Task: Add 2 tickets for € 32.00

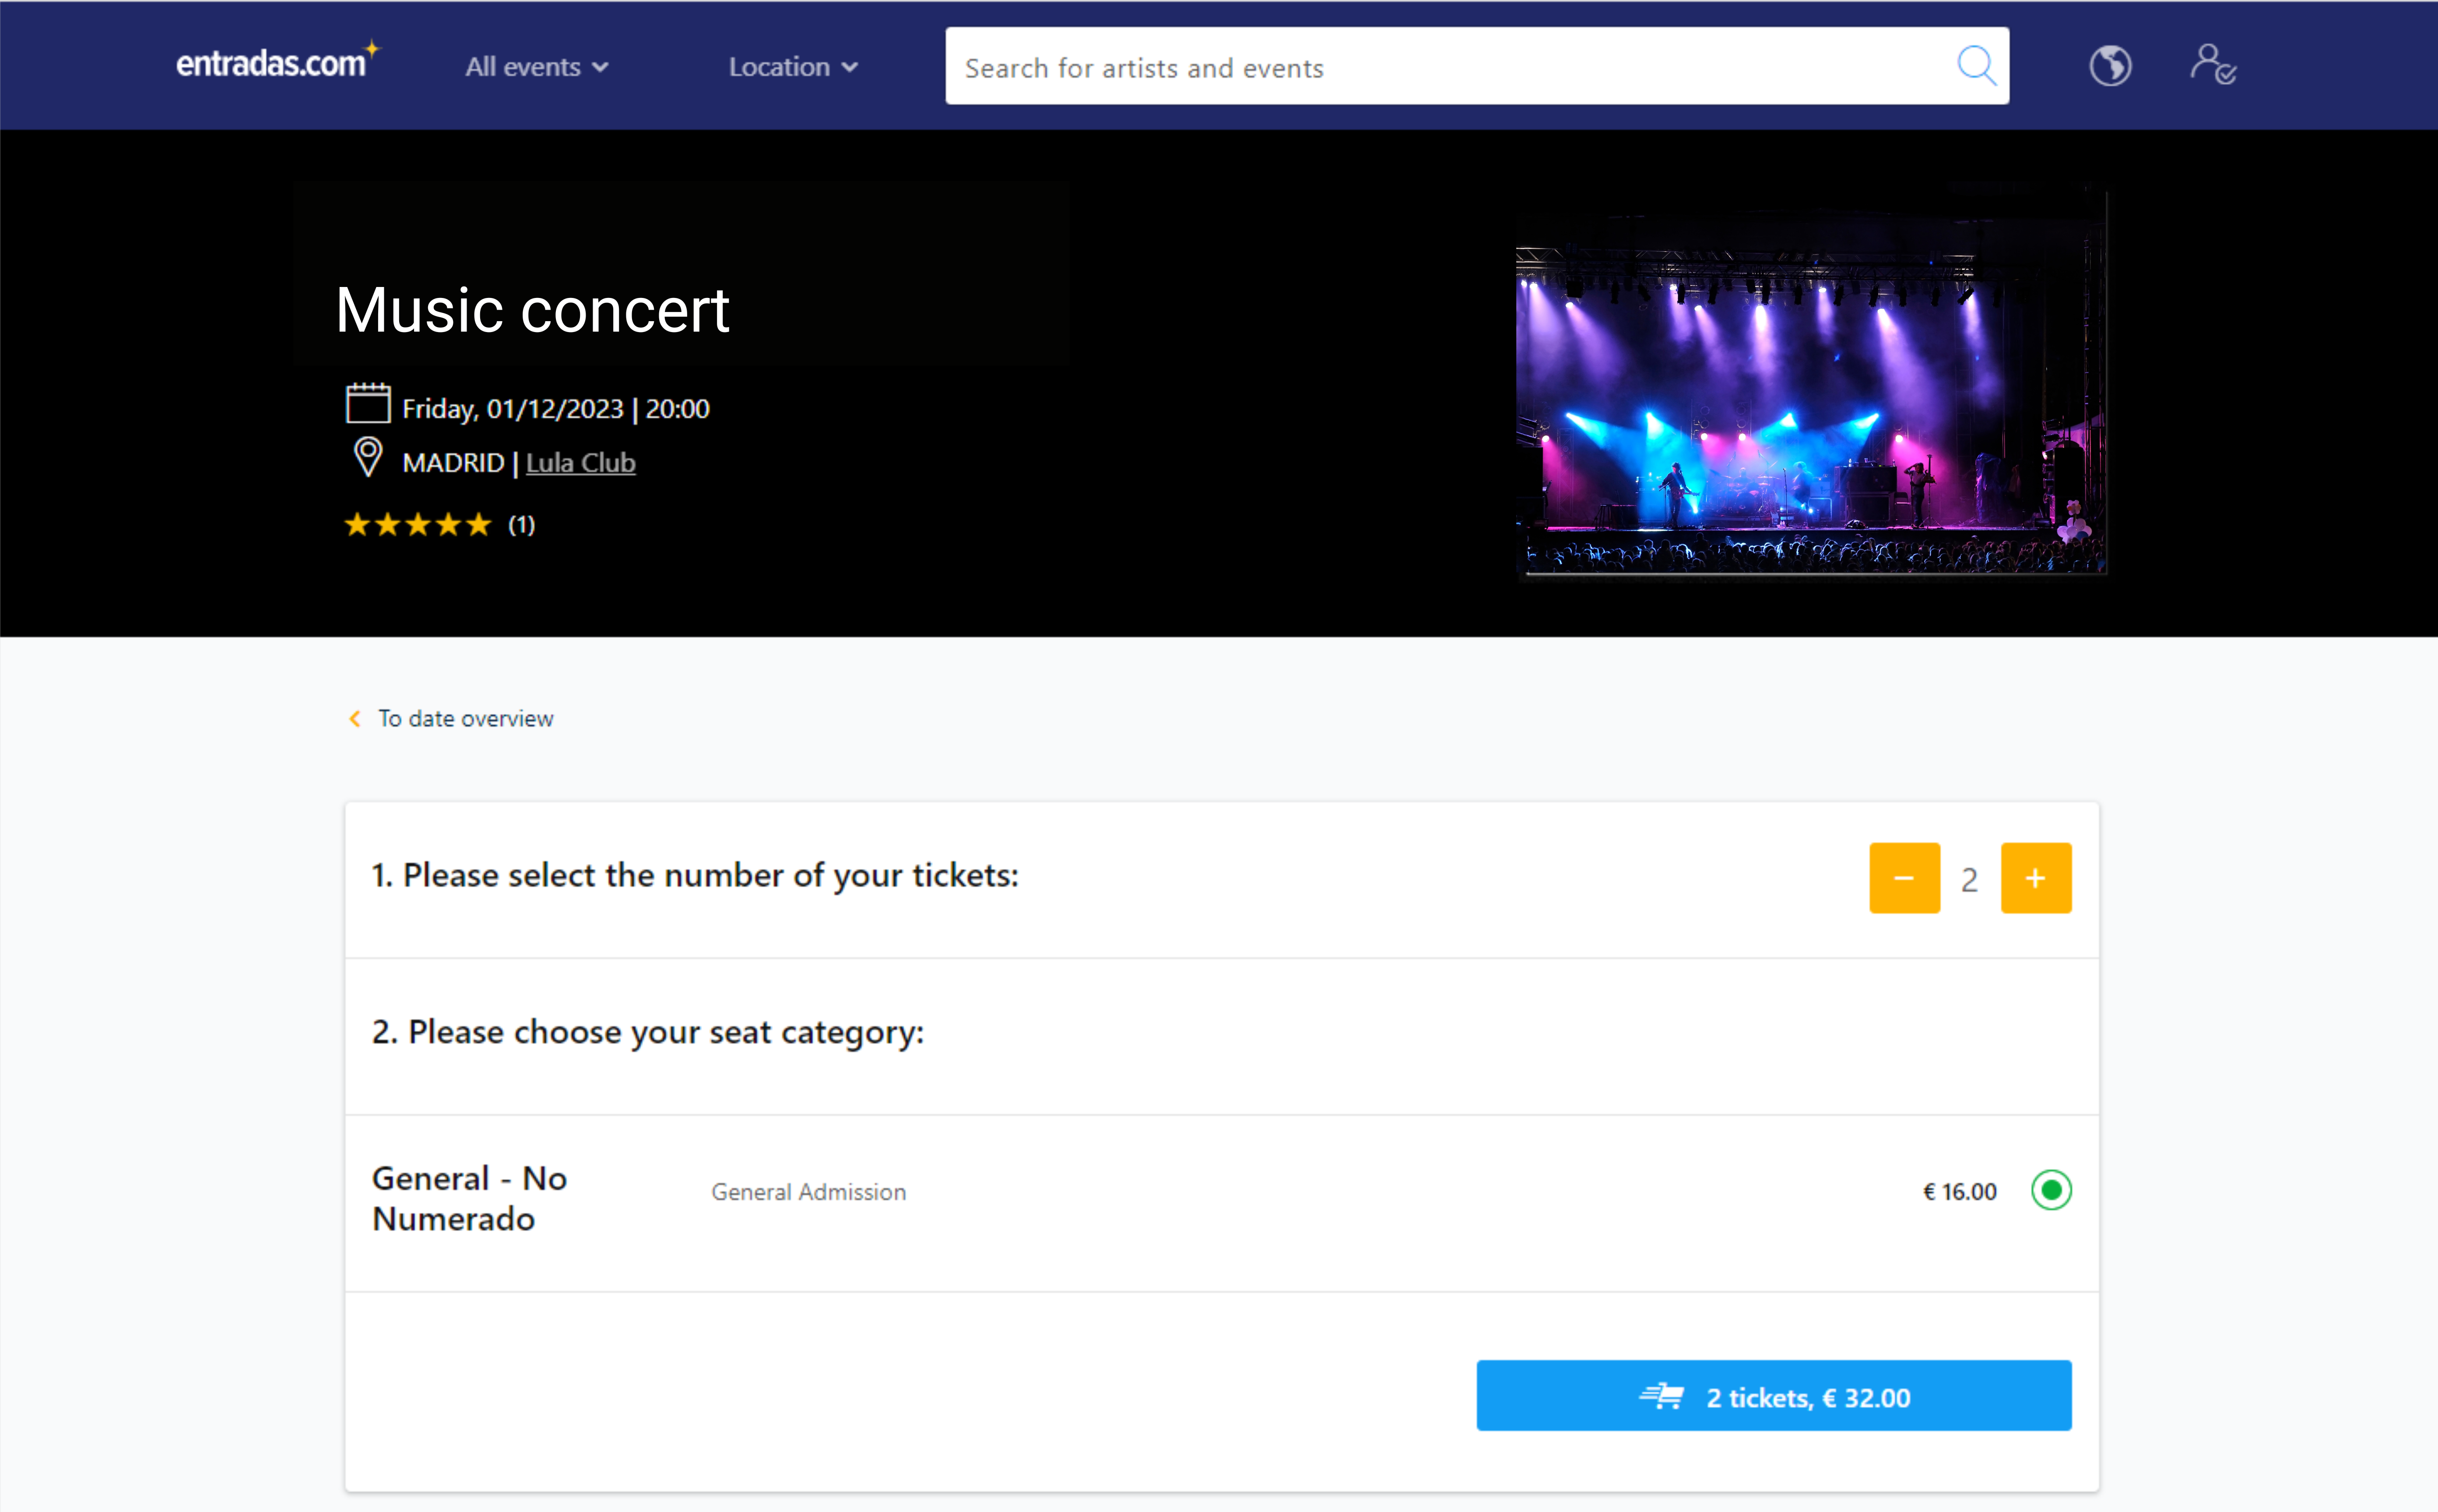Action: (x=1773, y=1396)
